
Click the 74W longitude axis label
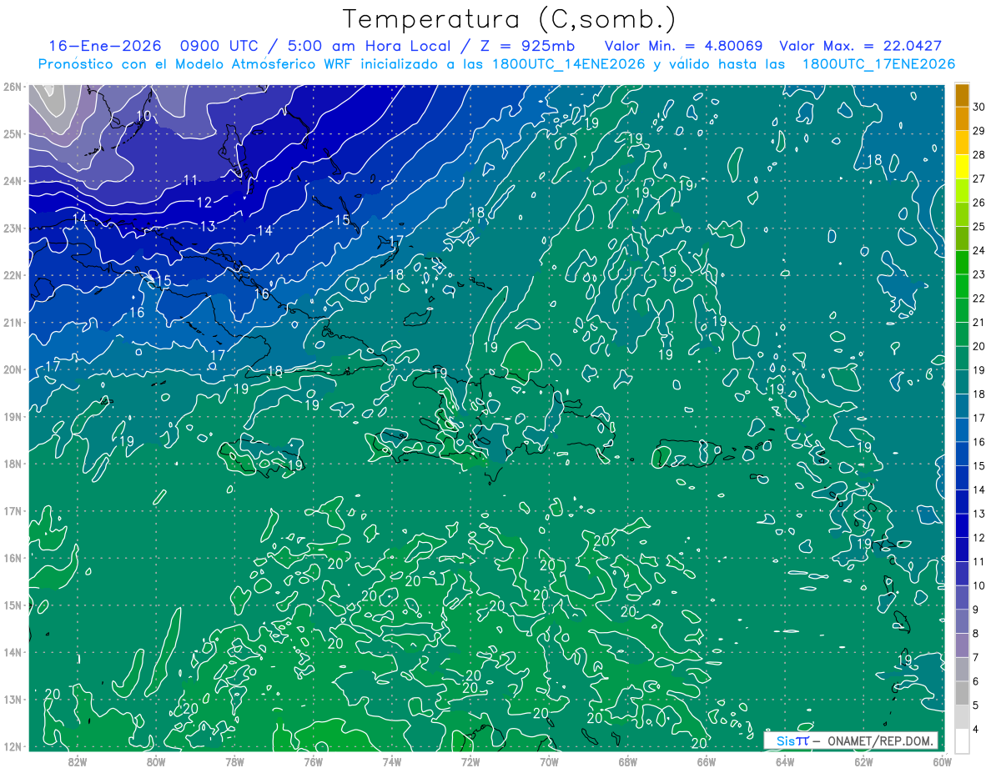[x=391, y=762]
